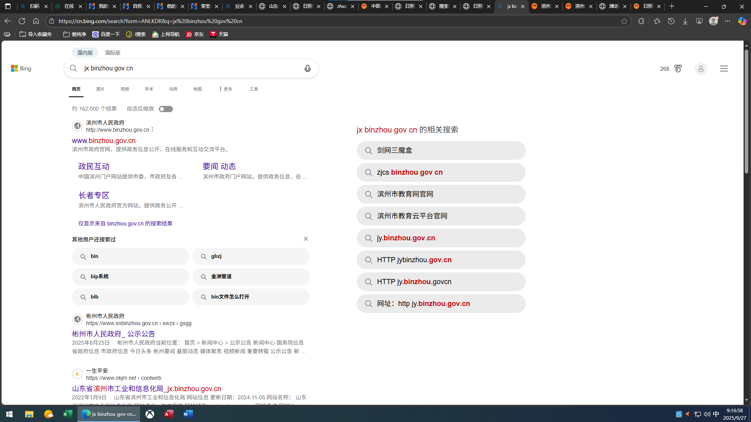Open Windows Start menu
The height and width of the screenshot is (422, 751).
coord(9,414)
